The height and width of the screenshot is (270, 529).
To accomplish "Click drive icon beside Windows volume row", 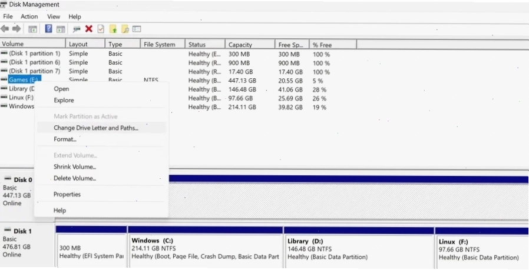I will [4, 105].
